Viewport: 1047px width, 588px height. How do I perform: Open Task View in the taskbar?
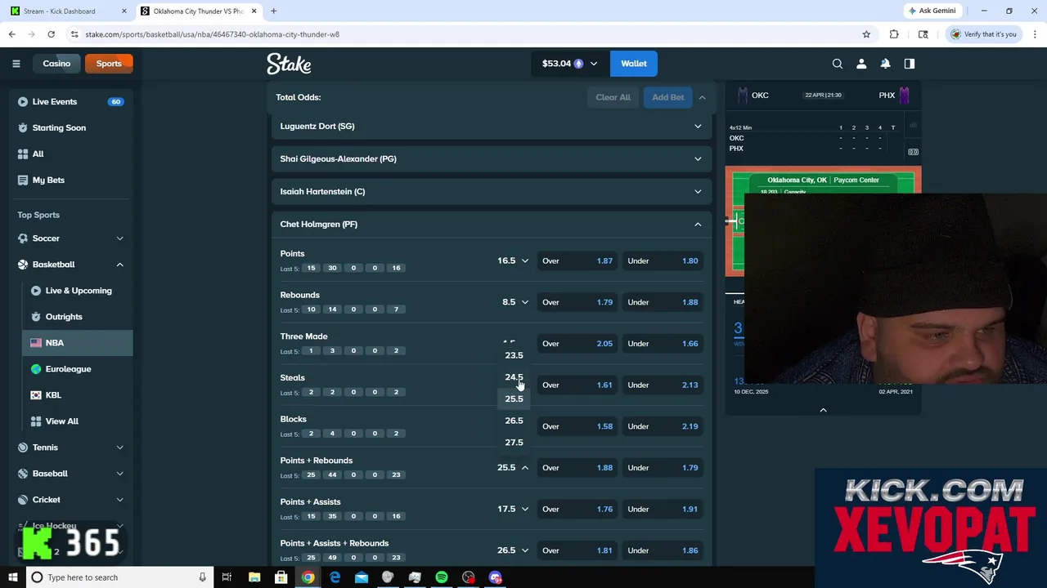pos(227,577)
